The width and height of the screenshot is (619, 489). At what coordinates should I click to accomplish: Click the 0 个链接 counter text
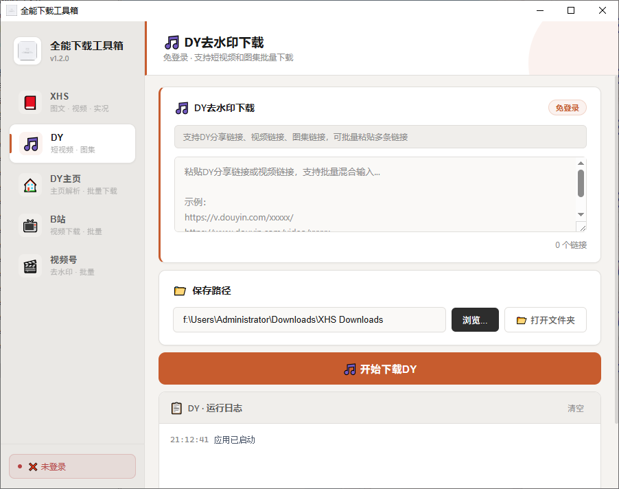click(571, 245)
